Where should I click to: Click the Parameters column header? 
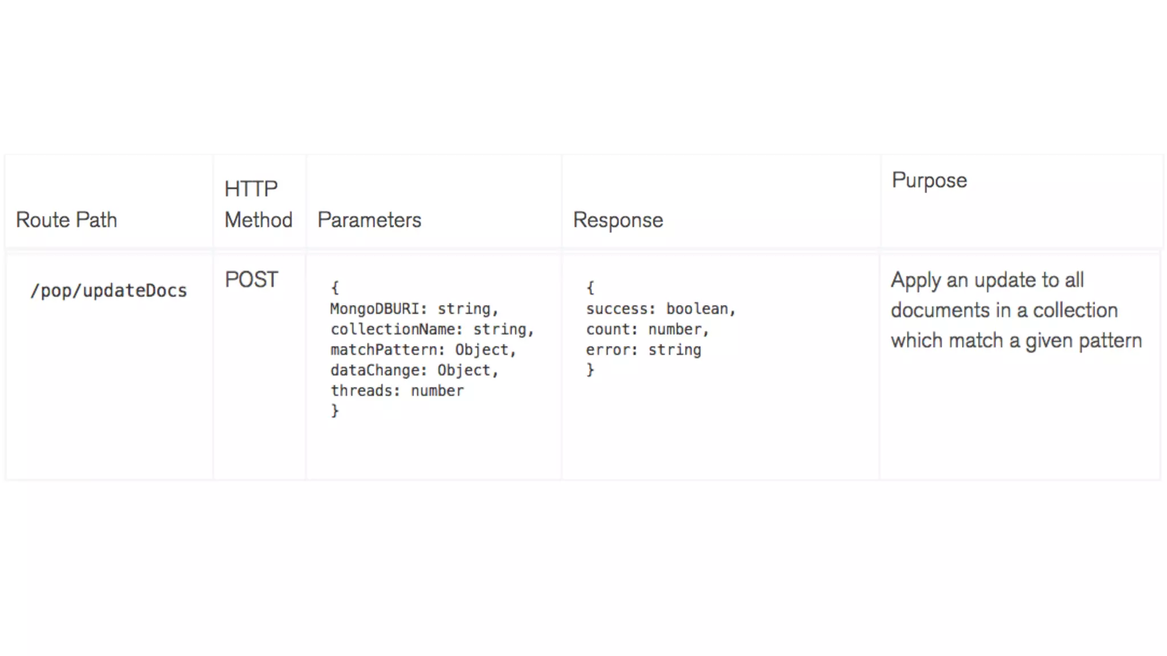(369, 220)
